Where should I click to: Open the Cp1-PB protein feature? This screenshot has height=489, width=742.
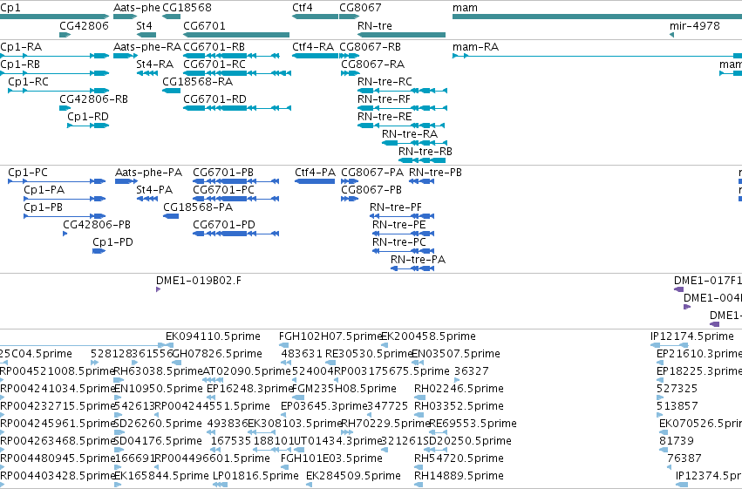pos(65,216)
